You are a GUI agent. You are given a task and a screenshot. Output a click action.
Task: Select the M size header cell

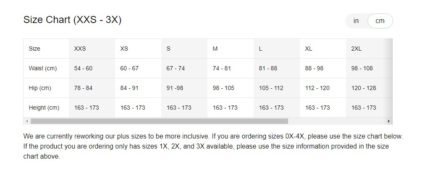[x=215, y=49]
